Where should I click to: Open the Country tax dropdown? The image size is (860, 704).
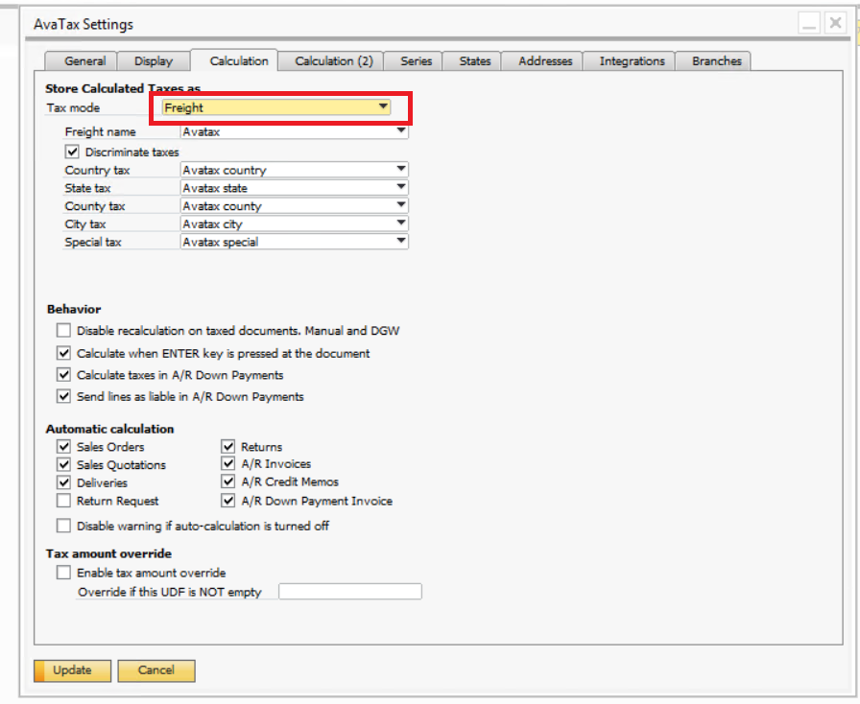(294, 170)
